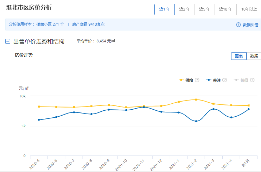This screenshot has width=261, height=172.
Task: Click the 关注 low point at 2021-2
Action: pyautogui.click(x=196, y=121)
